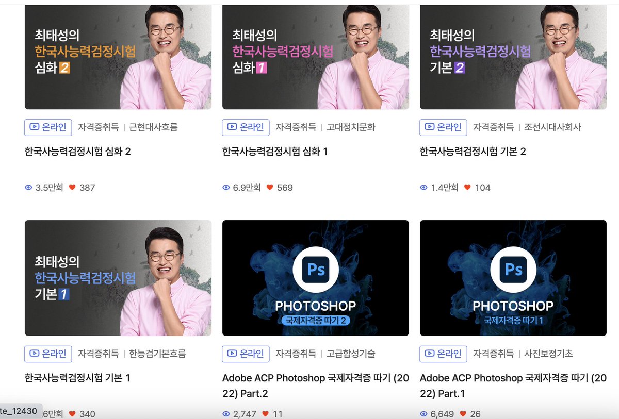Open Photoshop 국제자격증 따기 1 thumbnail
The width and height of the screenshot is (619, 419).
[x=513, y=278]
